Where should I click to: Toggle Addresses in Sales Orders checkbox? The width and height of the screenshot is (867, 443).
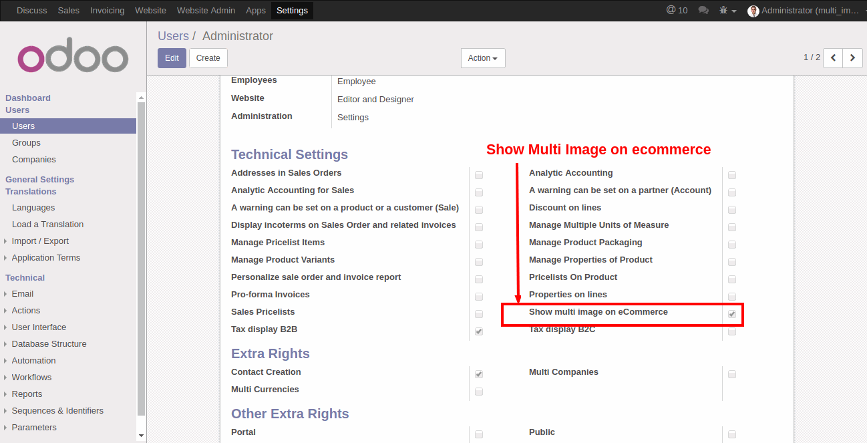[x=479, y=175]
